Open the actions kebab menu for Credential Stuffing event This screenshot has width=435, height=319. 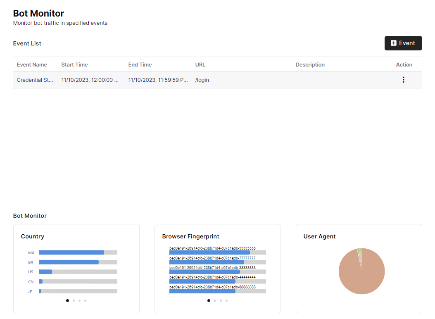tap(404, 80)
